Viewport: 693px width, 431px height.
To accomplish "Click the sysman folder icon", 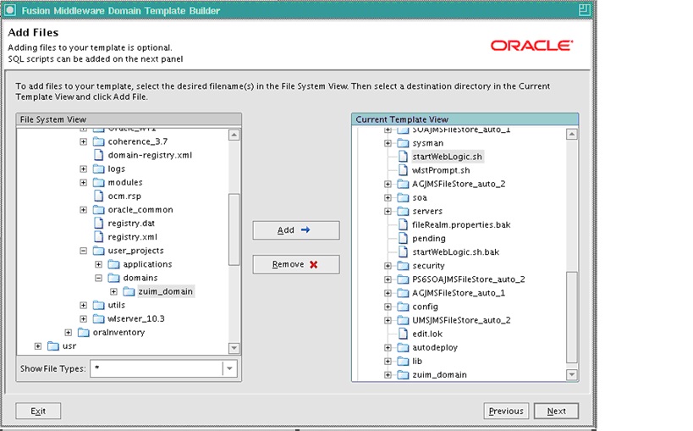I will (403, 143).
